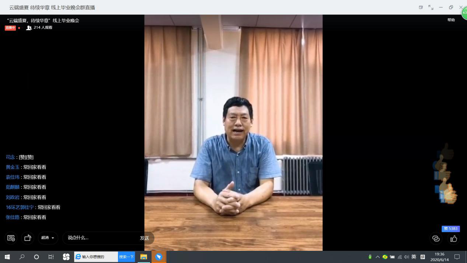Viewport: 467px width, 263px height.
Task: Toggle the 拼 pinyin input mode
Action: (x=423, y=257)
